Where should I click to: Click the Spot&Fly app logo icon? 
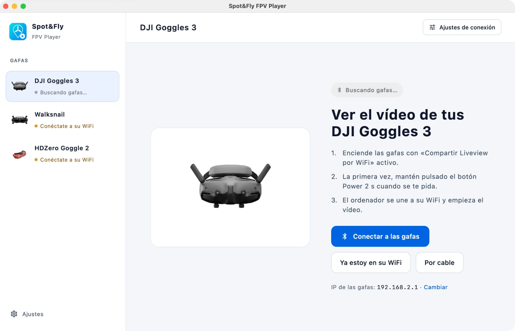pyautogui.click(x=18, y=31)
